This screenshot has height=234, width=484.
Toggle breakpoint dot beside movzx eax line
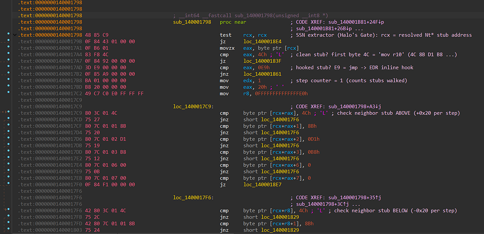point(9,47)
